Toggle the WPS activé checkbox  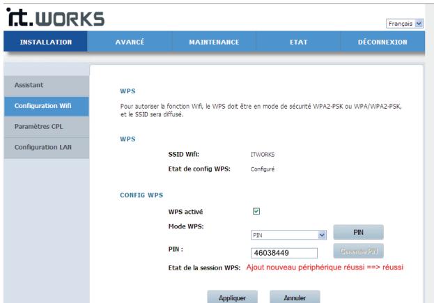pos(256,212)
